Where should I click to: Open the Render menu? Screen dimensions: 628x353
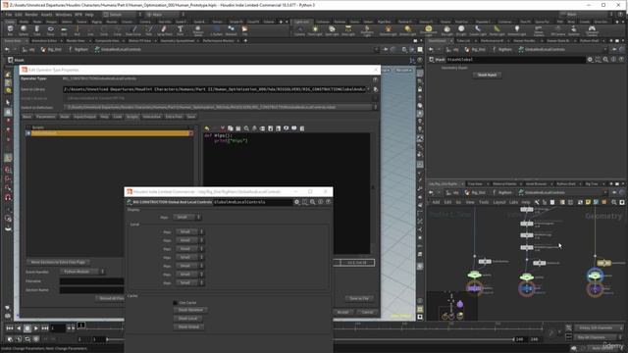tap(31, 15)
